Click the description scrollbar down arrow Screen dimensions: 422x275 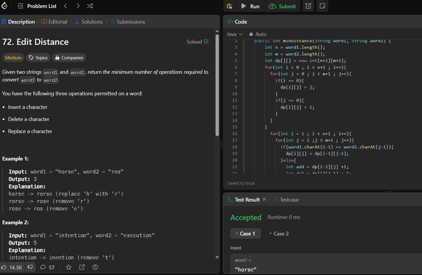pos(217,257)
